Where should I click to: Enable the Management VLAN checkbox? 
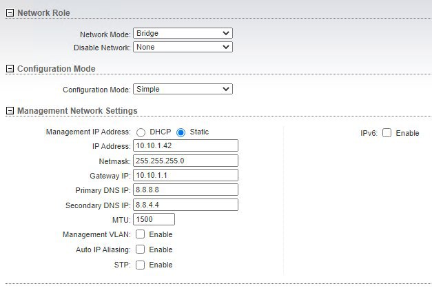(x=141, y=234)
